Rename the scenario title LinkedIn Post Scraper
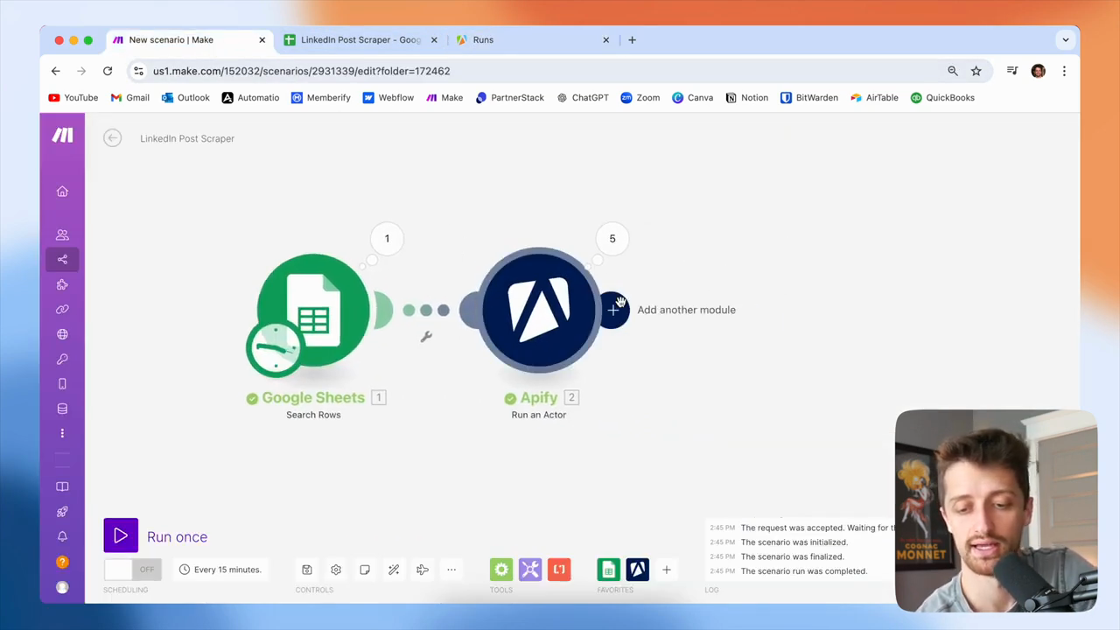Screen dimensions: 1120x630 187,138
